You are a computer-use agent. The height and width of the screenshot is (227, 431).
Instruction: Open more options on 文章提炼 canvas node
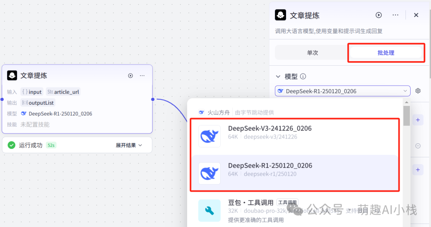(142, 76)
